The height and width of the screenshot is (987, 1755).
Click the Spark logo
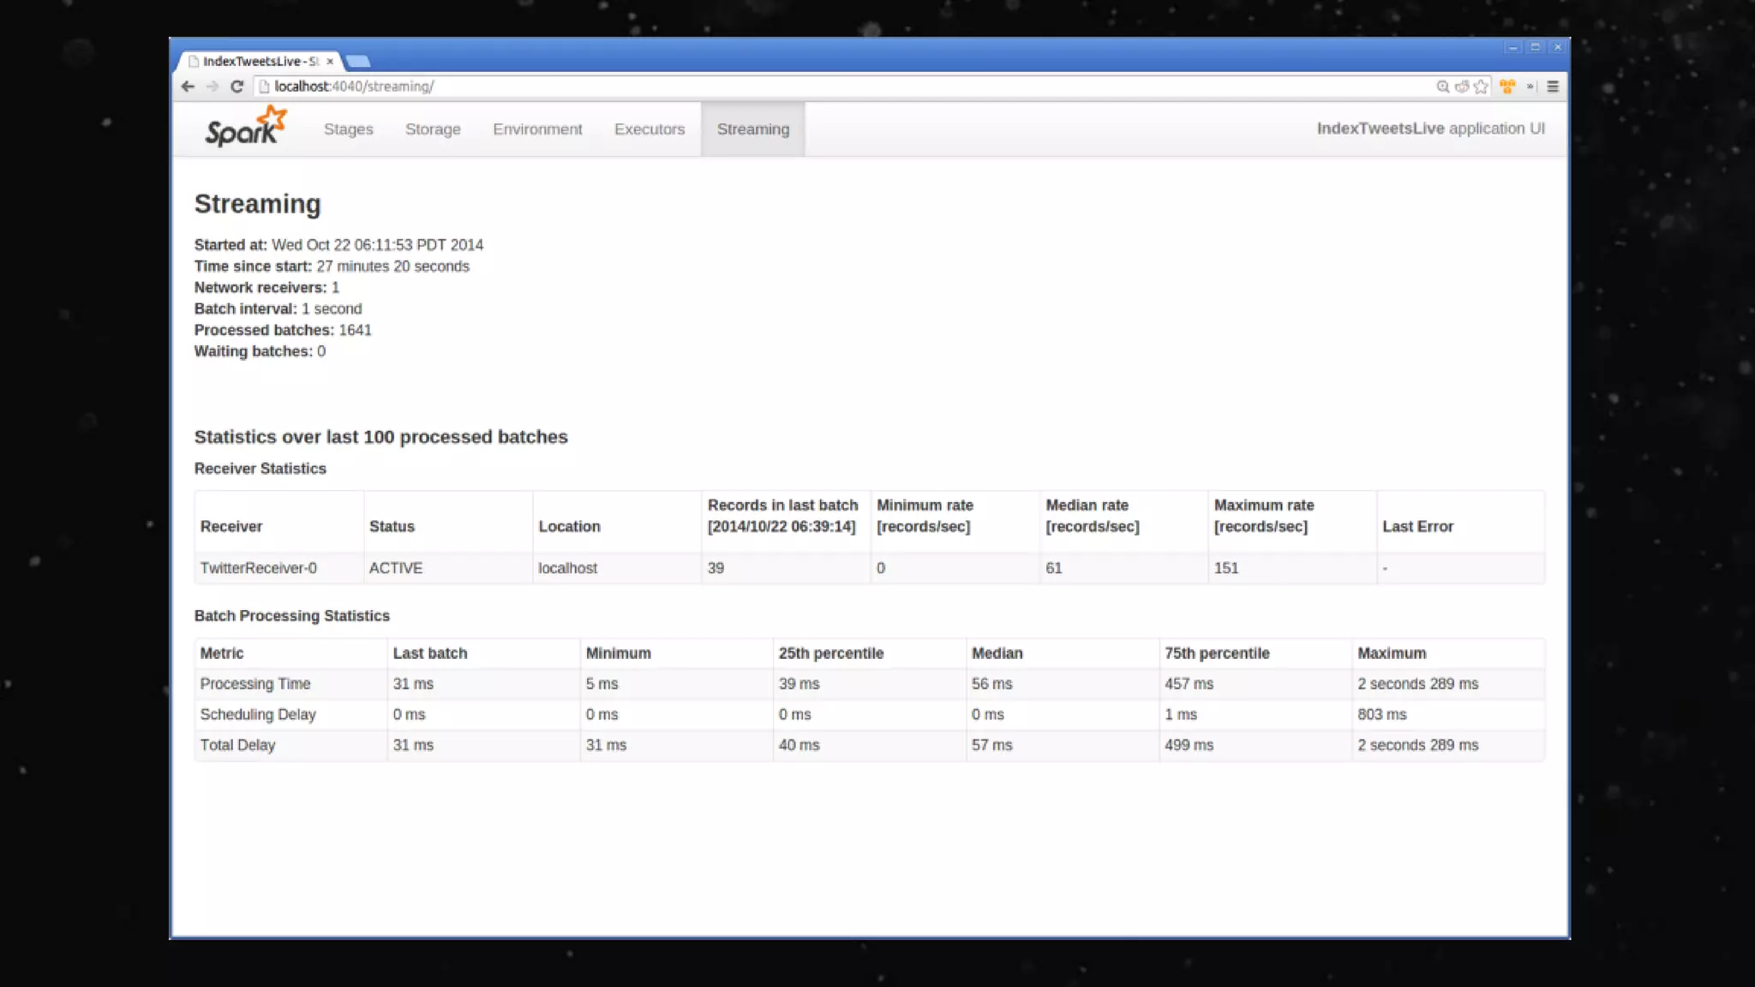245,128
